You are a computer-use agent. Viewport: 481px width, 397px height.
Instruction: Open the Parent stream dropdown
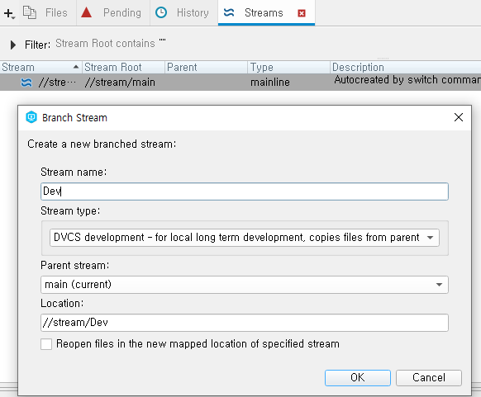245,285
